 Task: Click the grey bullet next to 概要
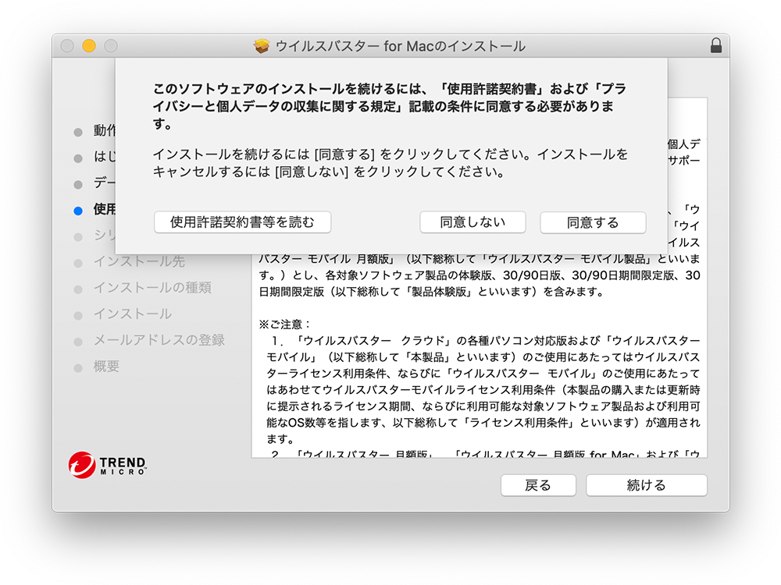(x=77, y=367)
